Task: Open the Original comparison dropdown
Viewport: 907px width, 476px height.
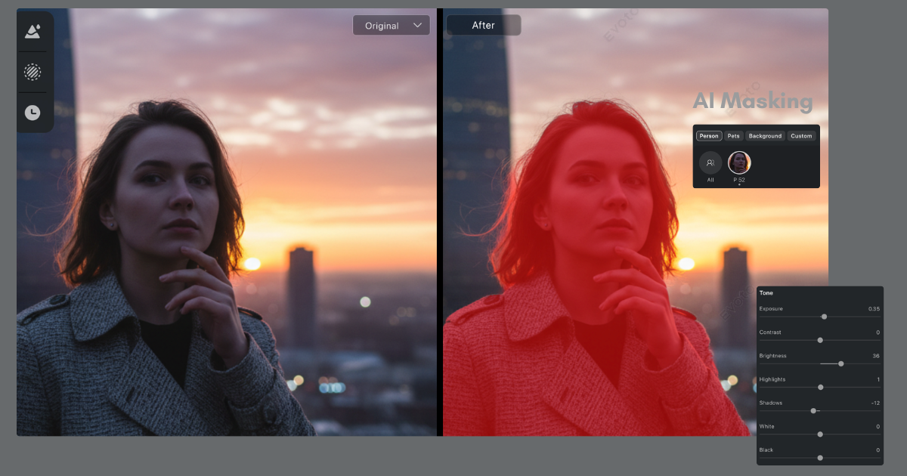Action: click(391, 25)
